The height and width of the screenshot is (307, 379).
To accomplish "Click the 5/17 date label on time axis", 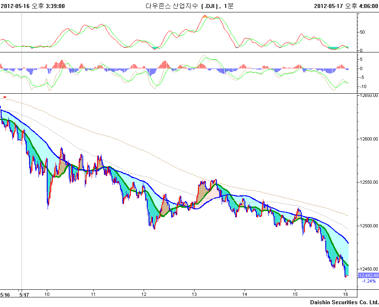I will click(x=24, y=295).
